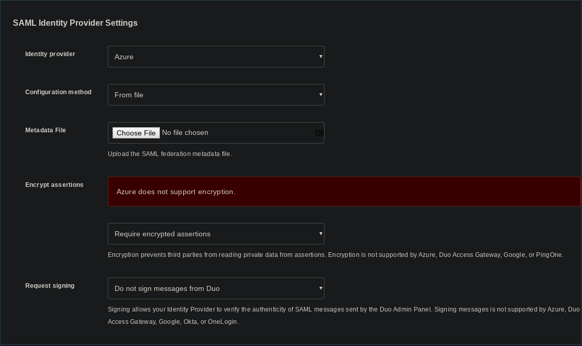
Task: Click the 'No file chosen' text
Action: [x=185, y=133]
